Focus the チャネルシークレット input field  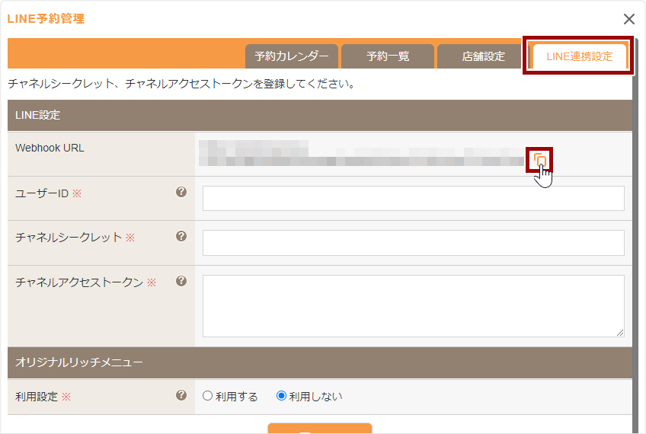413,243
